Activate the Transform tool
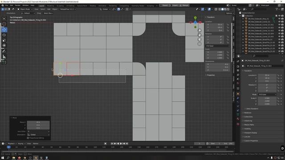285x160 pixels. 4,45
